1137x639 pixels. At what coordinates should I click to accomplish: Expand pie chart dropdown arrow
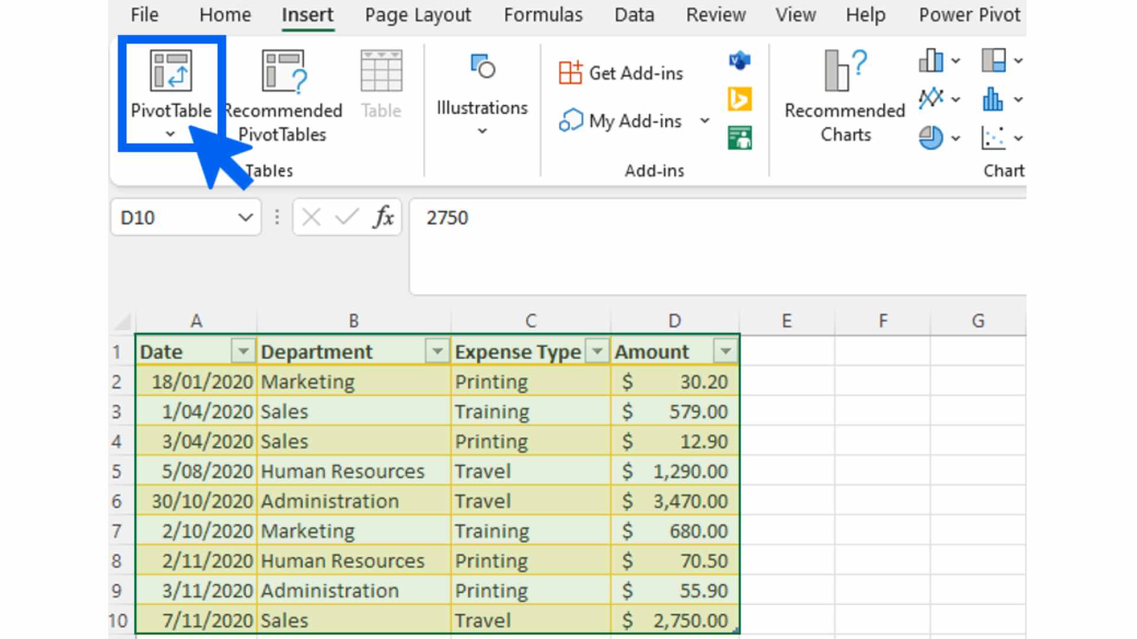[956, 138]
